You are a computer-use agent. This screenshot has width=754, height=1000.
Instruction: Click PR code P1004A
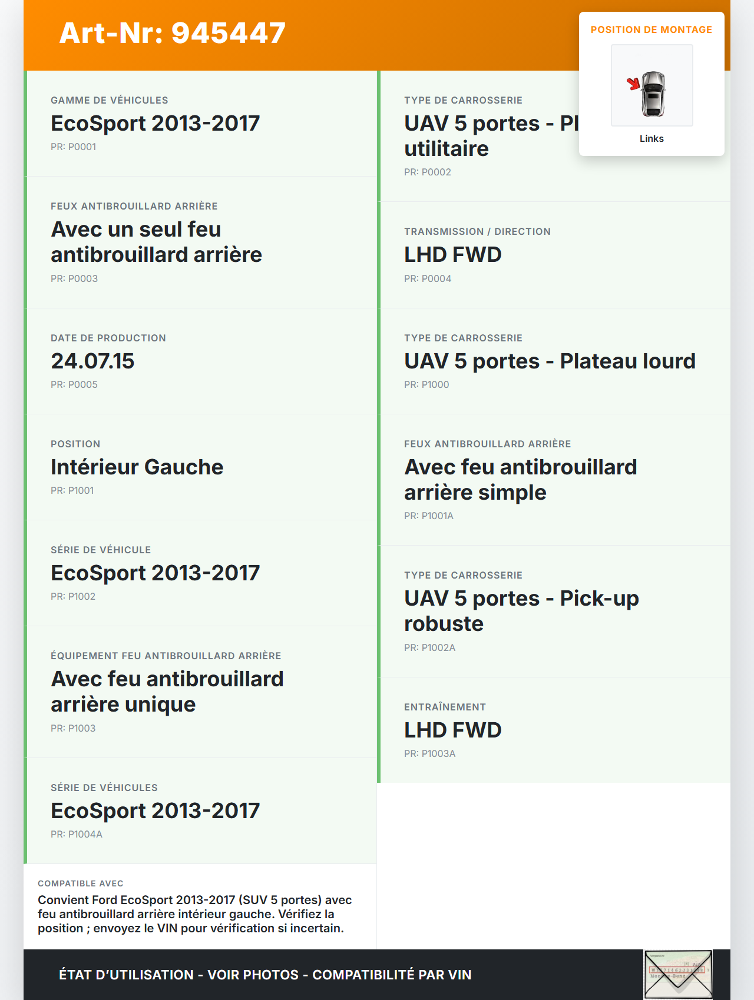77,834
